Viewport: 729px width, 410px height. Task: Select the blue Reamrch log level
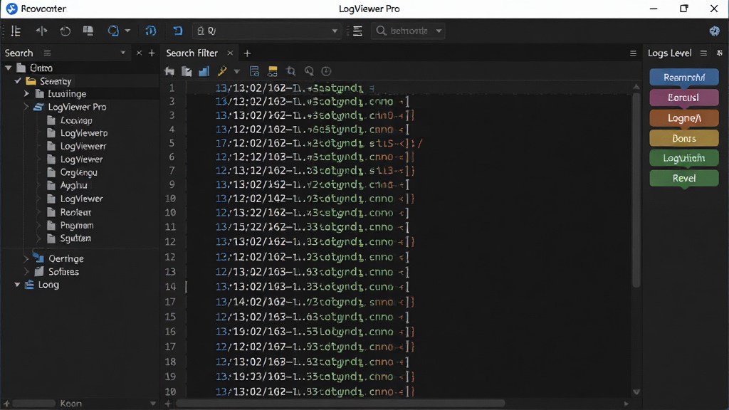(x=684, y=77)
